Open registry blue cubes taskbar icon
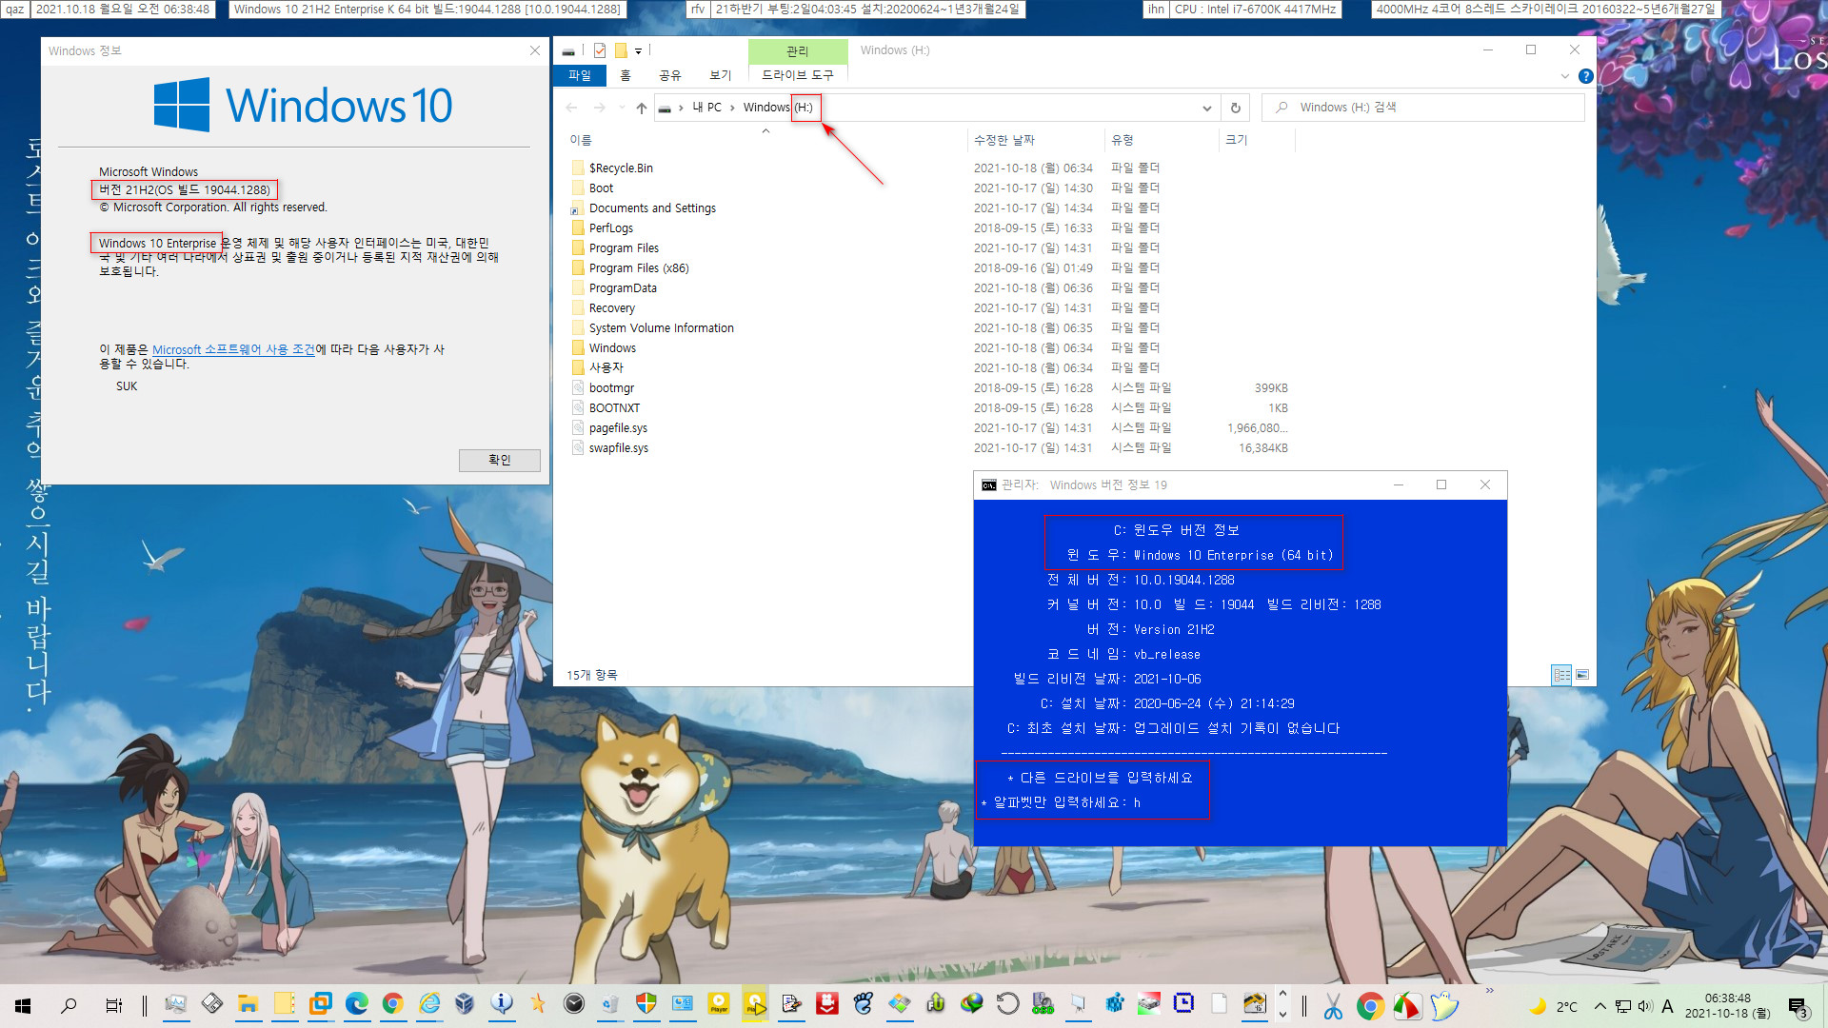The width and height of the screenshot is (1828, 1028). tap(1115, 1004)
